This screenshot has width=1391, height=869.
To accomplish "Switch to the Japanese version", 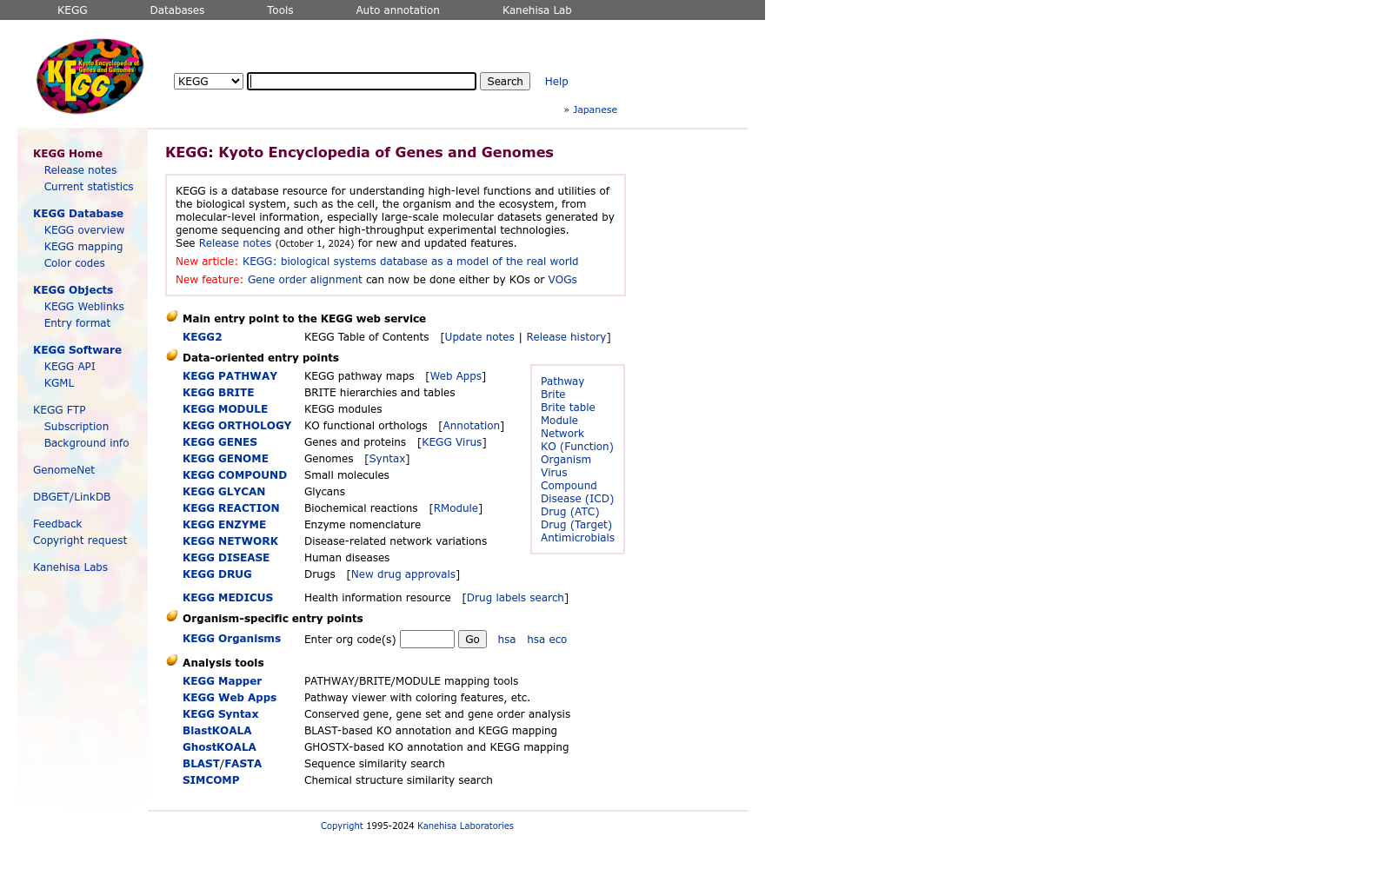I will (x=595, y=109).
